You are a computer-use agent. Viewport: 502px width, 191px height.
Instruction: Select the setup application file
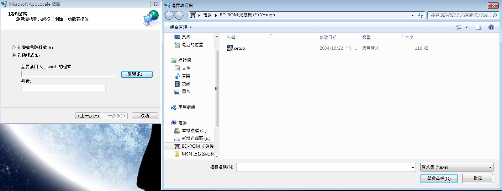236,48
